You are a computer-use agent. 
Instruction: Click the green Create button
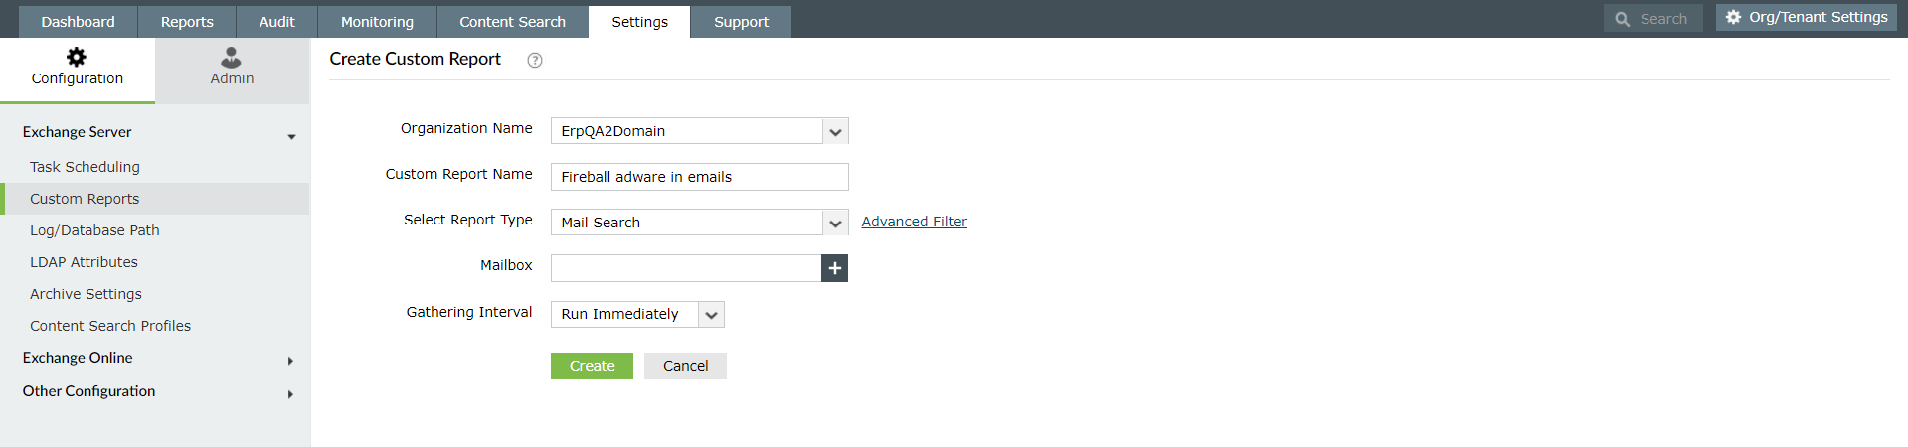[592, 366]
